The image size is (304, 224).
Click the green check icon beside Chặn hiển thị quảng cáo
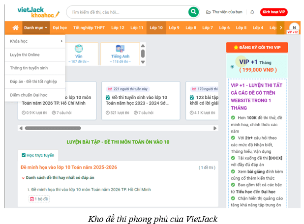tap(233, 198)
